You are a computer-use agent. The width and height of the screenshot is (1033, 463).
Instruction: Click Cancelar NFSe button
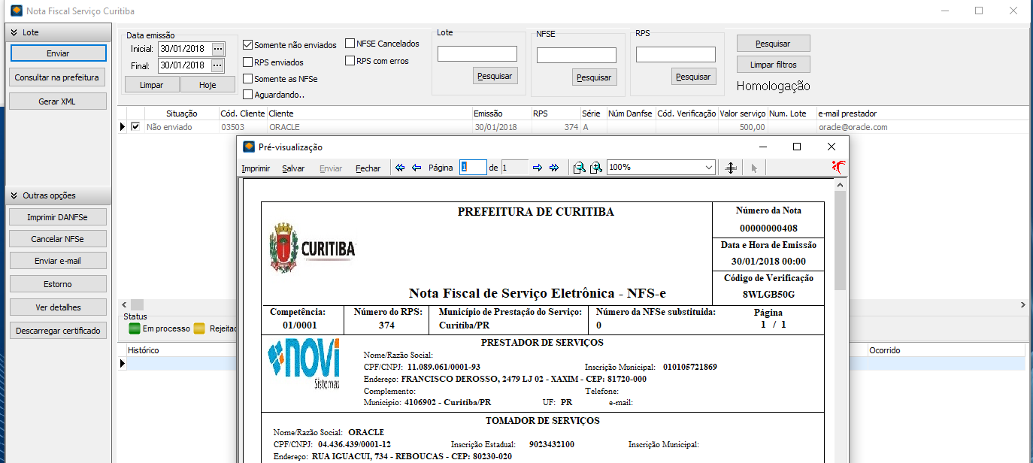58,239
